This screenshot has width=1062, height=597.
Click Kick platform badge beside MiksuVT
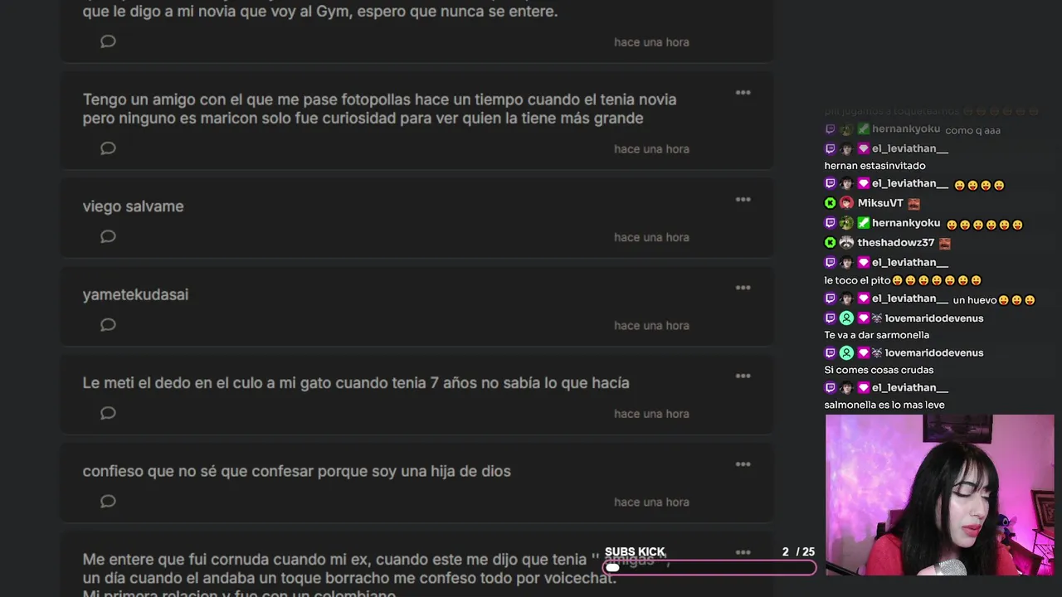(x=830, y=203)
